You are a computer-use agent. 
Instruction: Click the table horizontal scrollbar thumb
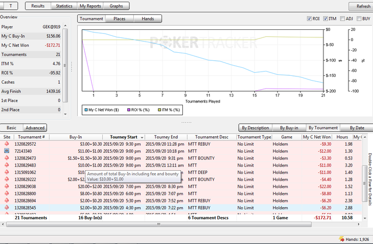[159, 224]
